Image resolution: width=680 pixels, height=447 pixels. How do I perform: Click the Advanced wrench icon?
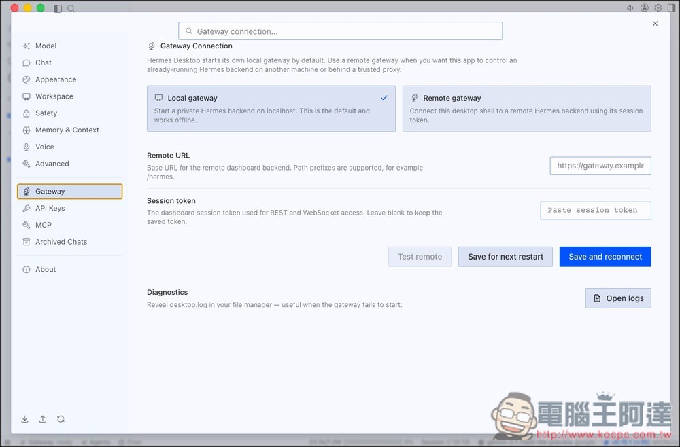pyautogui.click(x=27, y=164)
